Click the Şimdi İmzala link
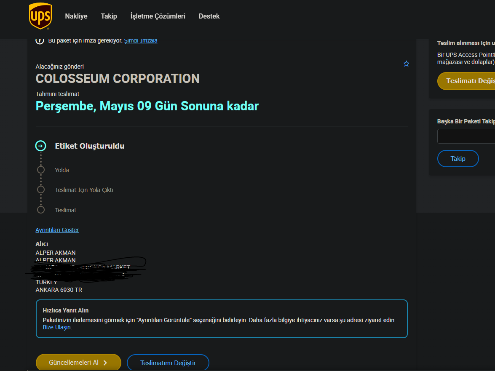Screen dimensions: 495x371 click(141, 41)
